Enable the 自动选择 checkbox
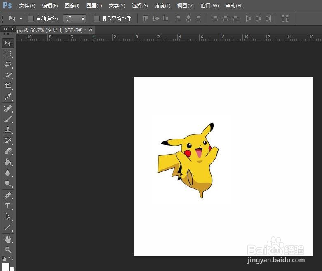This screenshot has width=322, height=271. [31, 19]
